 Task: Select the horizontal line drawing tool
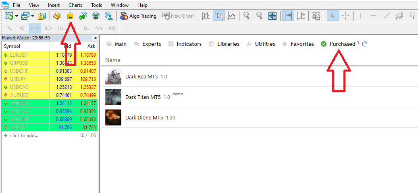click(374, 16)
